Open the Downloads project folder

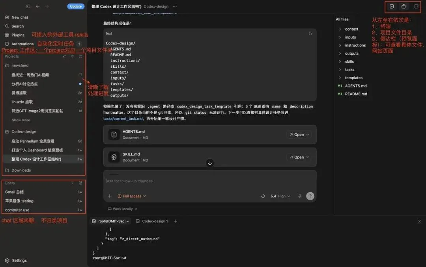pos(18,170)
